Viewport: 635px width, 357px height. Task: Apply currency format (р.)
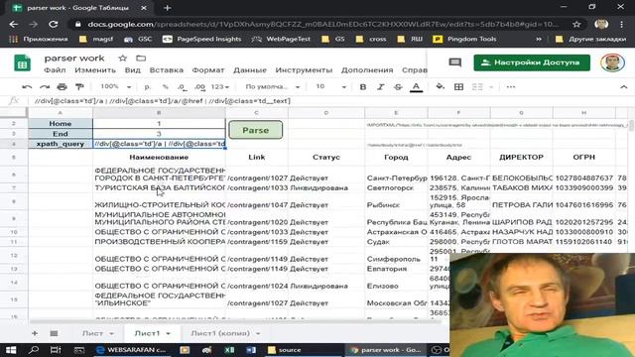tap(148, 87)
